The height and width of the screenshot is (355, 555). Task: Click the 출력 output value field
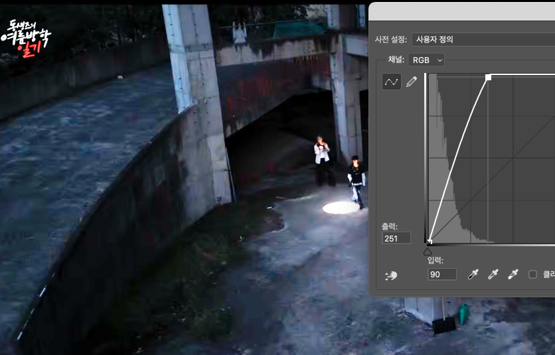(396, 238)
